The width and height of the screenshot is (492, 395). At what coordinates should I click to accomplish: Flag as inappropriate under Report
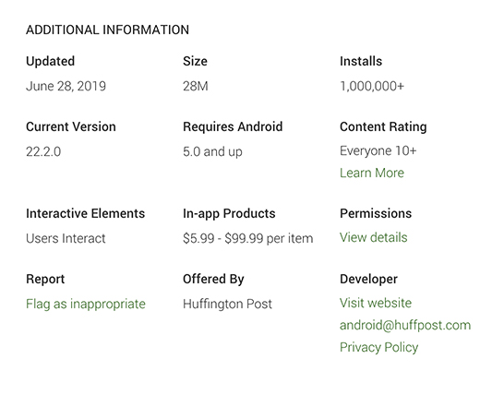86,304
